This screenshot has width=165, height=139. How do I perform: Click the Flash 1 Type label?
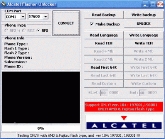17,48
